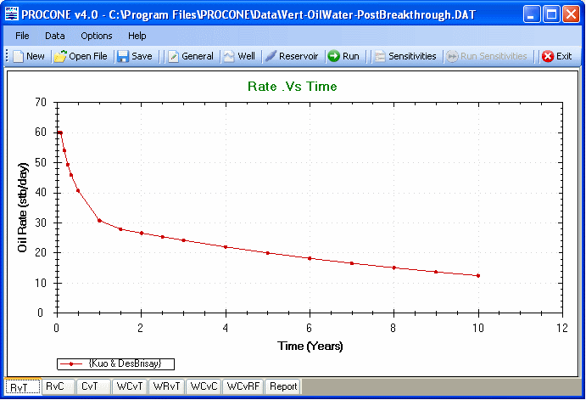
Task: Open the Options menu
Action: pos(97,36)
